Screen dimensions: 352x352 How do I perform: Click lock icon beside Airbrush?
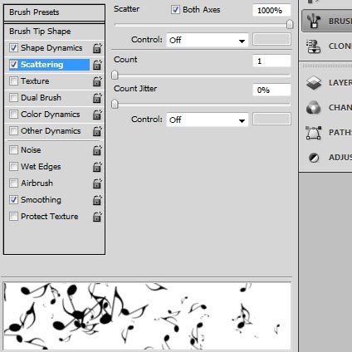[97, 183]
